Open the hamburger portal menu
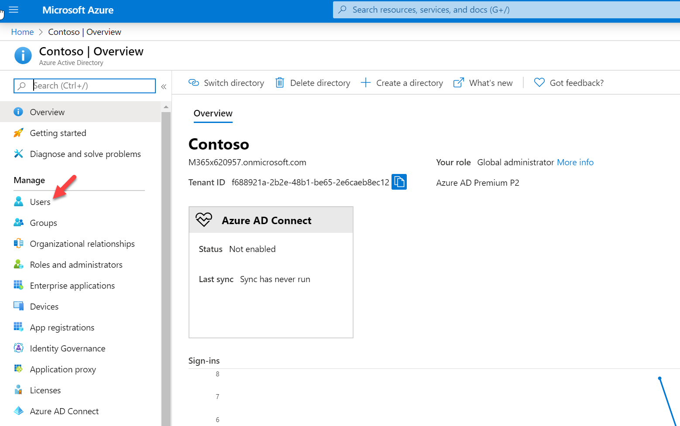The height and width of the screenshot is (426, 680). [14, 10]
